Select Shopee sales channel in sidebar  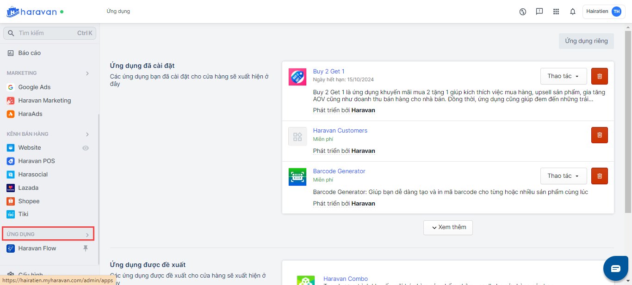pos(29,201)
